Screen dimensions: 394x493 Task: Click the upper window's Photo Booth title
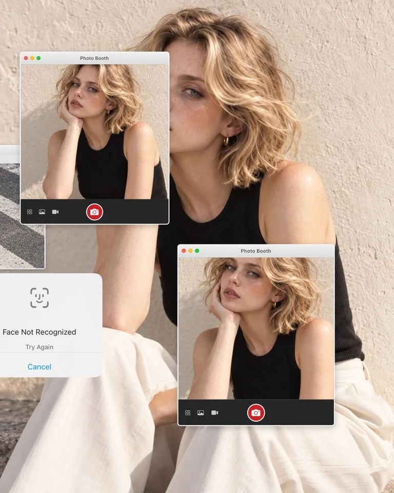point(94,58)
